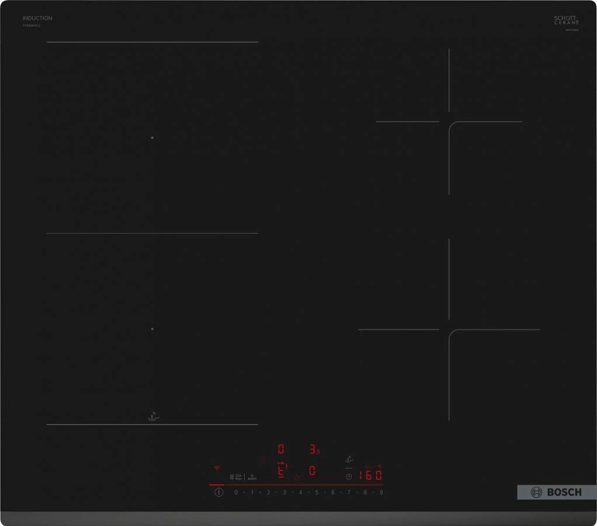597x526 pixels.
Task: Tap the red keep-warm bars symbol
Action: 262,460
